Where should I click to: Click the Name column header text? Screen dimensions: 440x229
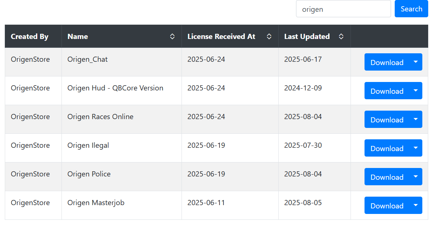pyautogui.click(x=78, y=36)
